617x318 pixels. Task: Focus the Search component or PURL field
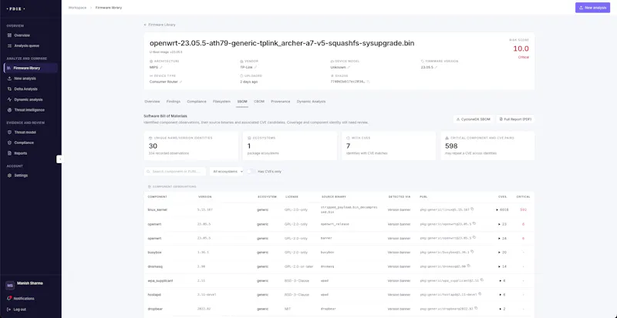175,172
